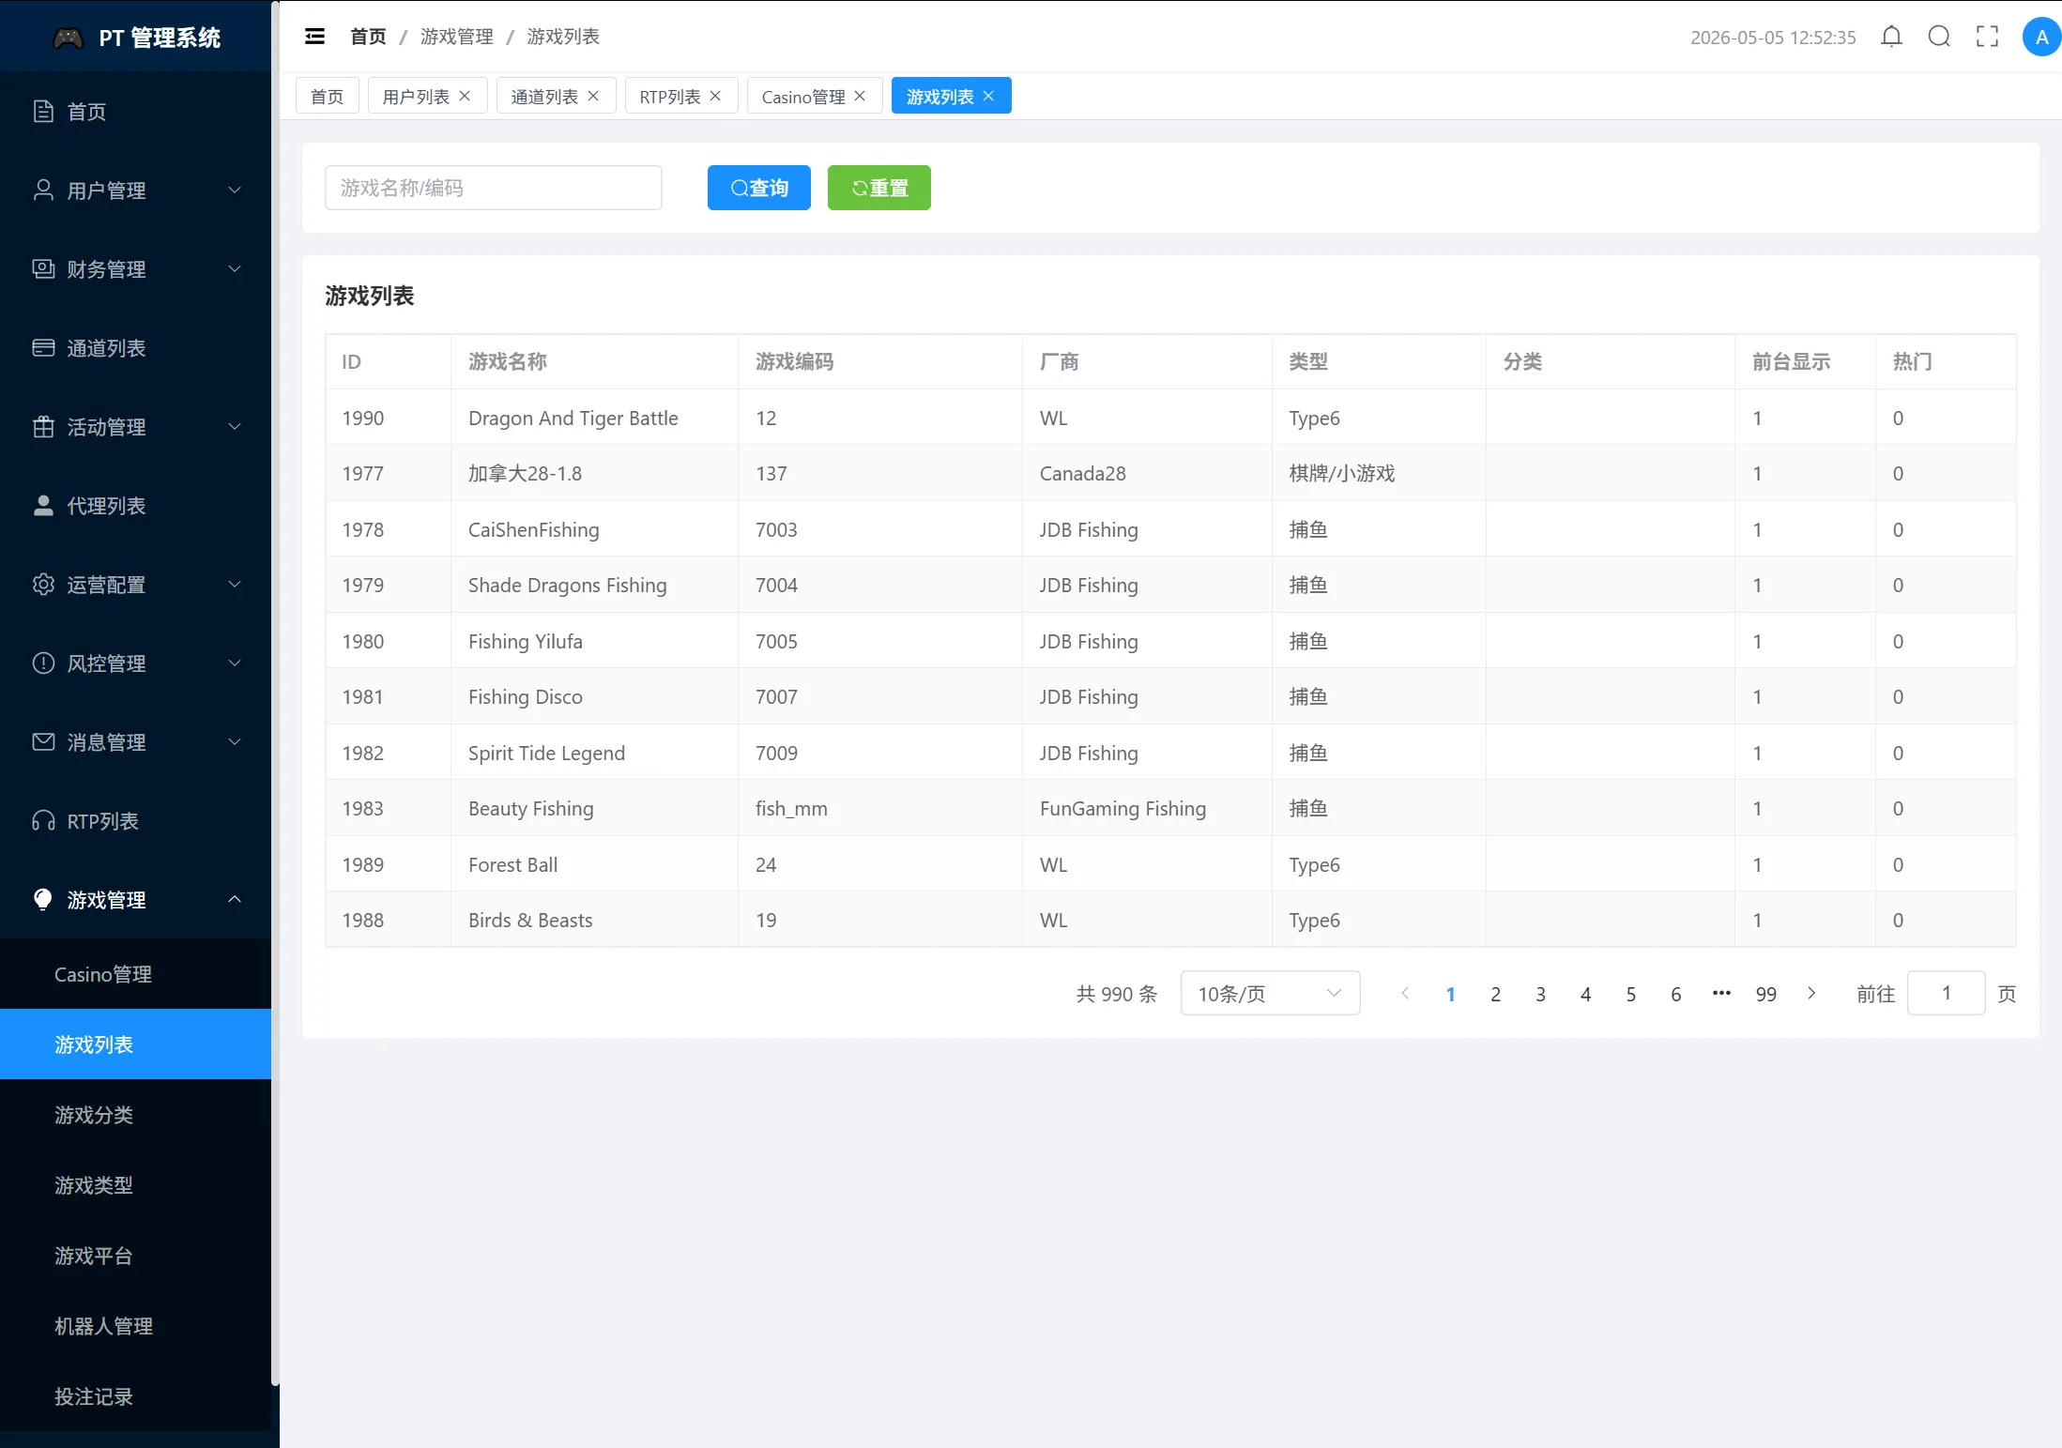Click the pagination ellipsis jump icon
This screenshot has width=2062, height=1448.
tap(1720, 993)
